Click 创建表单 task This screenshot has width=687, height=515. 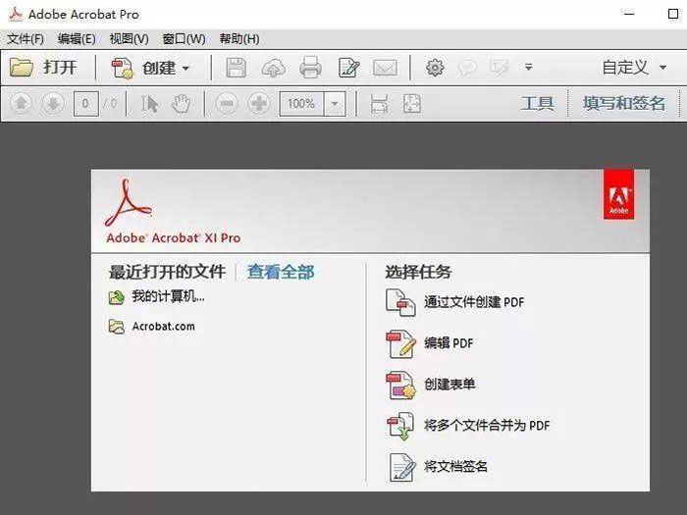coord(449,385)
